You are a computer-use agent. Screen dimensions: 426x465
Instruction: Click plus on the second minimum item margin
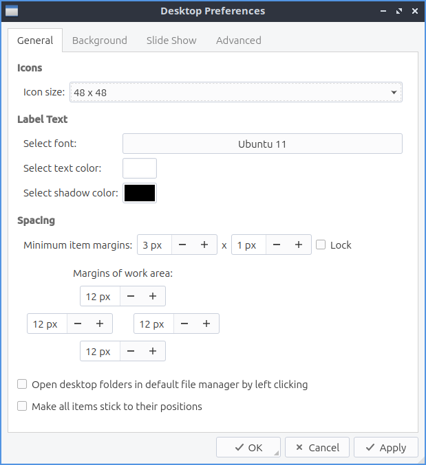coord(298,245)
